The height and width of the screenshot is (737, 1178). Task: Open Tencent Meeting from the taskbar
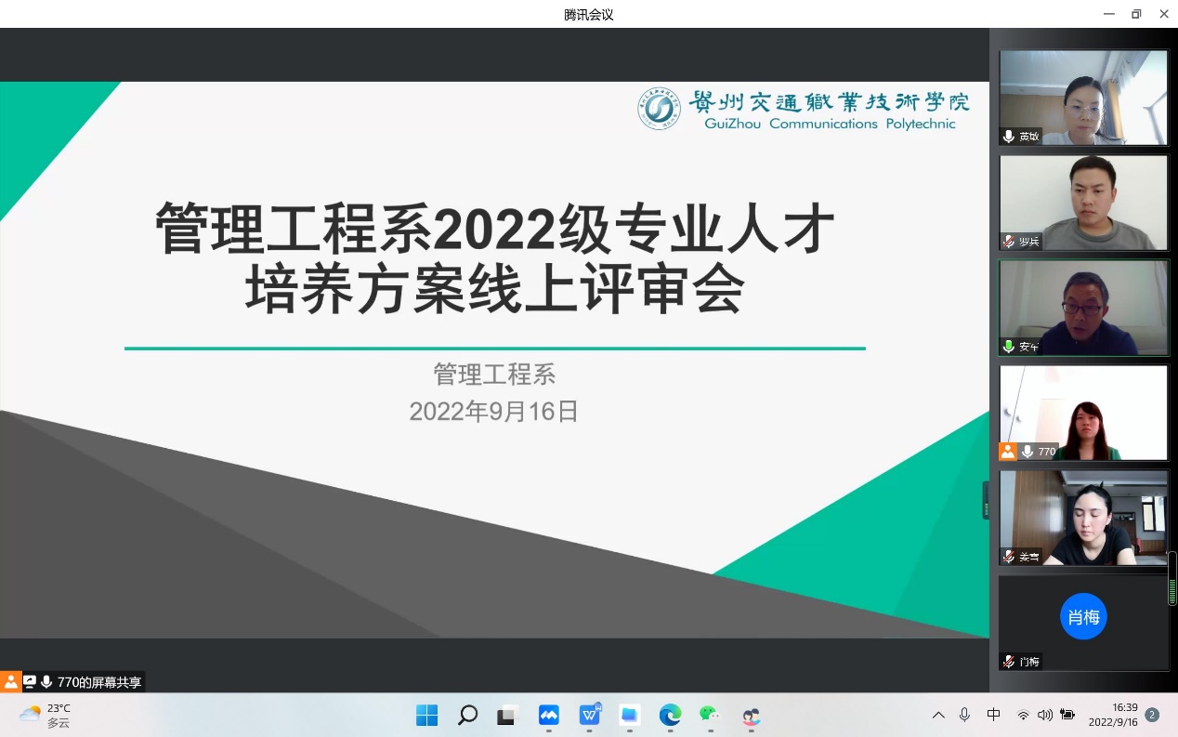click(549, 716)
